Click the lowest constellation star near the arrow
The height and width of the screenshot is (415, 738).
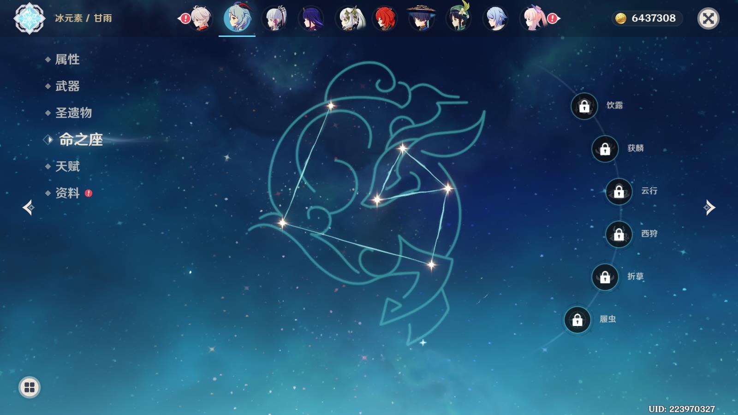click(431, 265)
